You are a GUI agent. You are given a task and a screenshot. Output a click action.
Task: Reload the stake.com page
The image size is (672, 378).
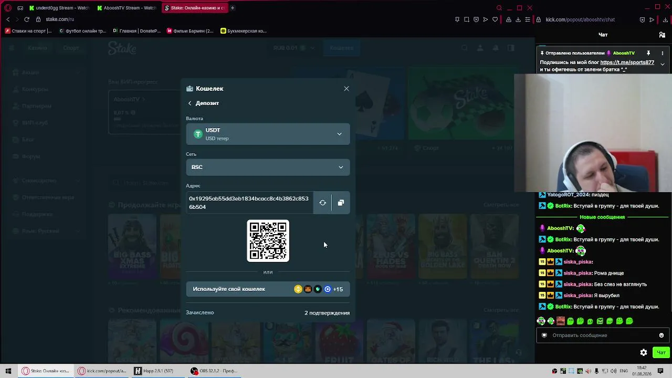pos(27,19)
